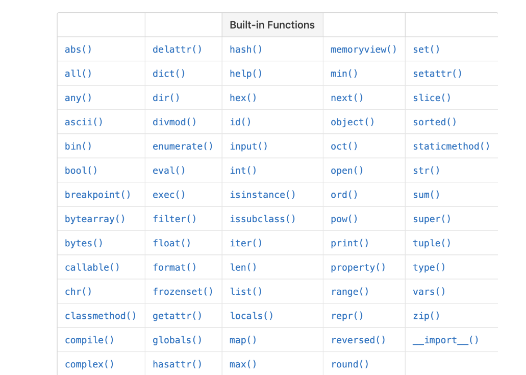Screen dimensions: 526x375
Task: Click the divmod() link
Action: coord(174,122)
